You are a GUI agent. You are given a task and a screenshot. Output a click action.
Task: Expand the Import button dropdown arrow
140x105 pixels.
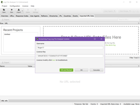point(22,11)
